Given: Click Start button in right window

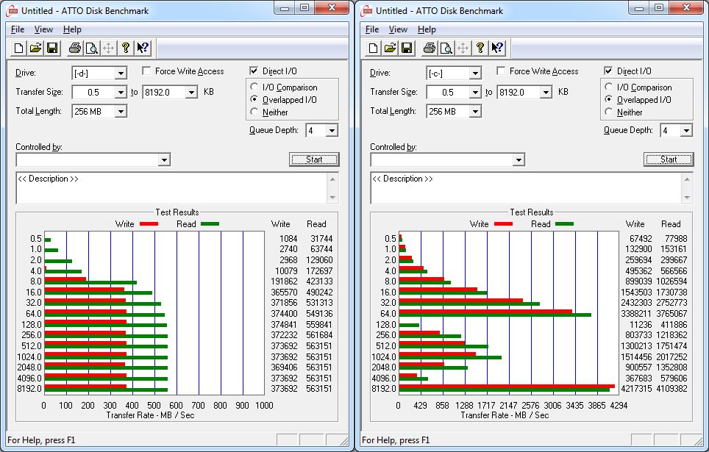Looking at the screenshot, I should pyautogui.click(x=669, y=159).
